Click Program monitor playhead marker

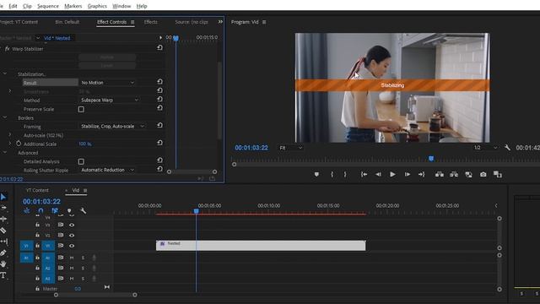pos(431,159)
